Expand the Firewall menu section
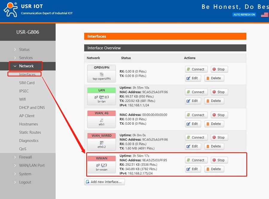This screenshot has height=199, width=269. 25,157
